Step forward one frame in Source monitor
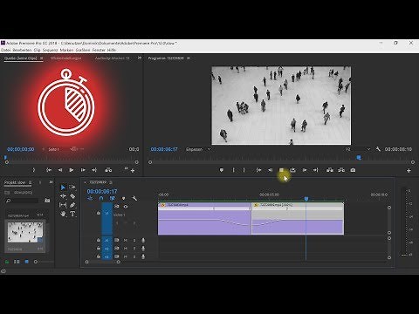 [x=83, y=170]
